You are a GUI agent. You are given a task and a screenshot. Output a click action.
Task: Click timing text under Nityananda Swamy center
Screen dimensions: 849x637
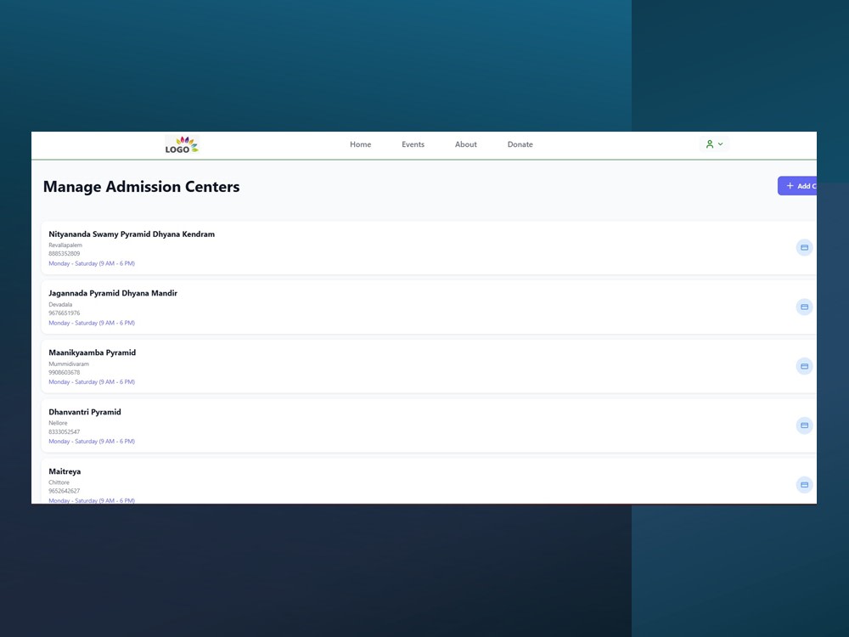(x=92, y=263)
